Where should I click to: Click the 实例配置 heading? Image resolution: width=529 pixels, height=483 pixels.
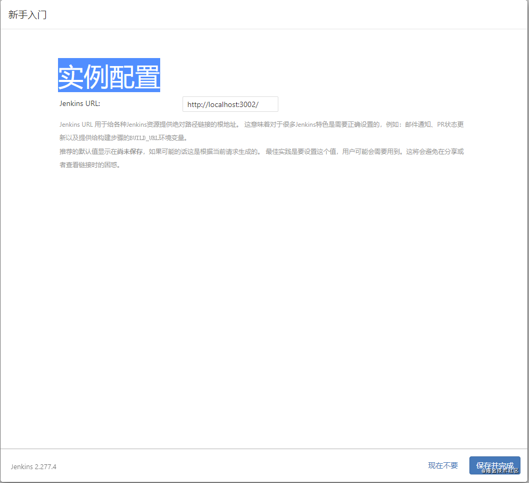pyautogui.click(x=109, y=75)
